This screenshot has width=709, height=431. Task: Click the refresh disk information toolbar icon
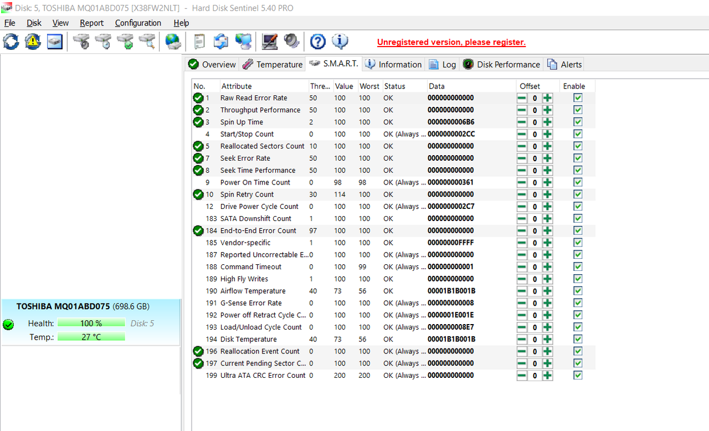pyautogui.click(x=11, y=42)
